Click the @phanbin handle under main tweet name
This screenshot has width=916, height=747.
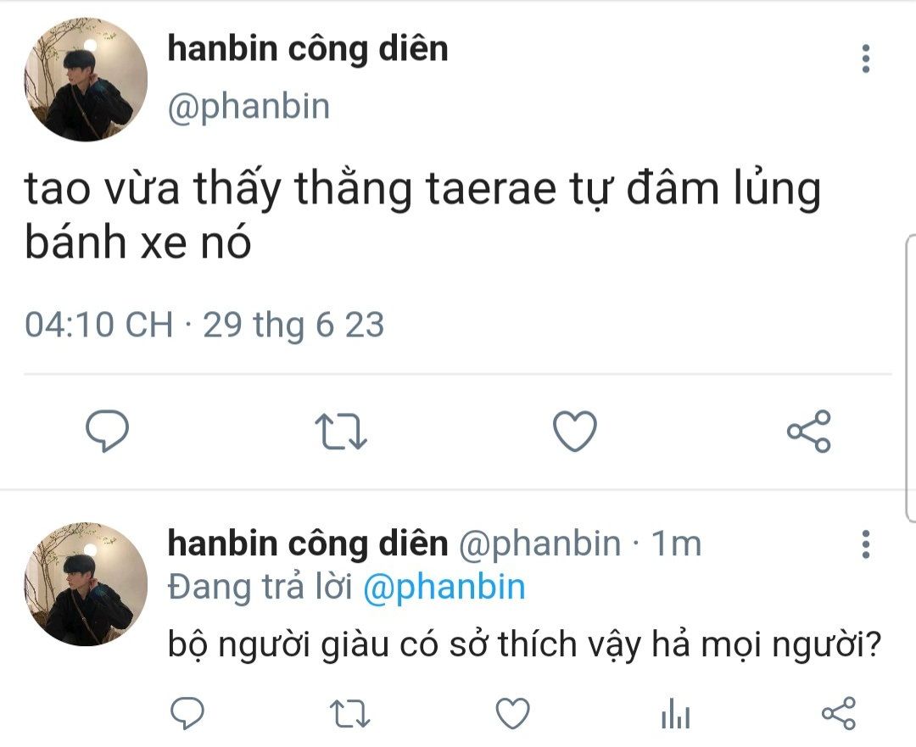pyautogui.click(x=249, y=107)
